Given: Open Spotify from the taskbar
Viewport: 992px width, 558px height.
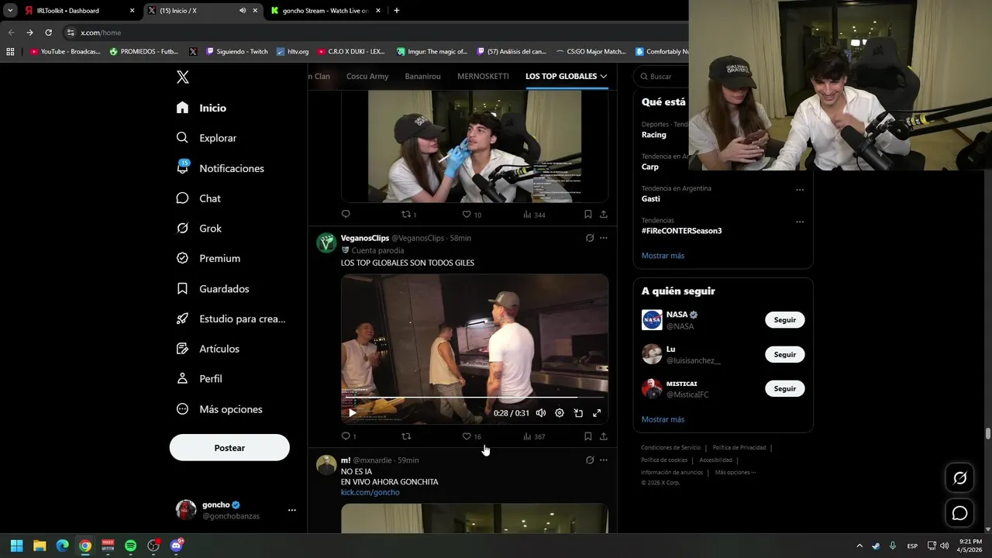Looking at the screenshot, I should pos(130,546).
